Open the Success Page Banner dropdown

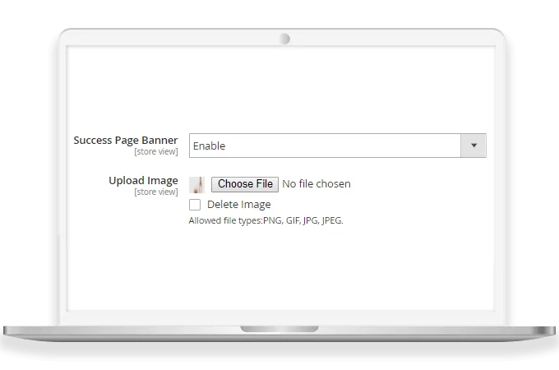tap(337, 146)
